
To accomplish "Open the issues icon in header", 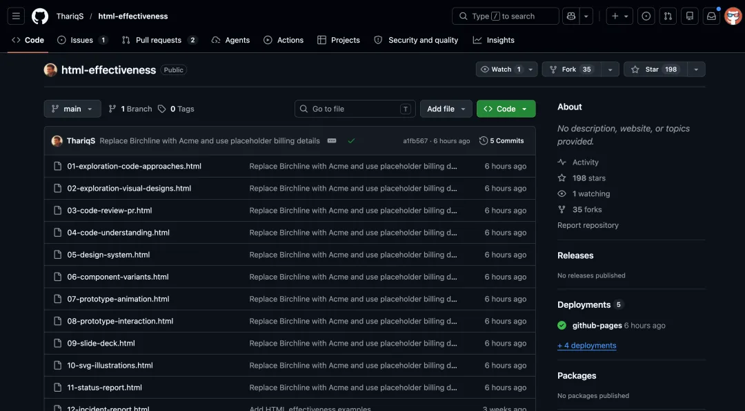I will [x=646, y=16].
